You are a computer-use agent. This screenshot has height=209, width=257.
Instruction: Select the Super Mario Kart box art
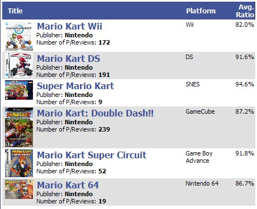(19, 90)
